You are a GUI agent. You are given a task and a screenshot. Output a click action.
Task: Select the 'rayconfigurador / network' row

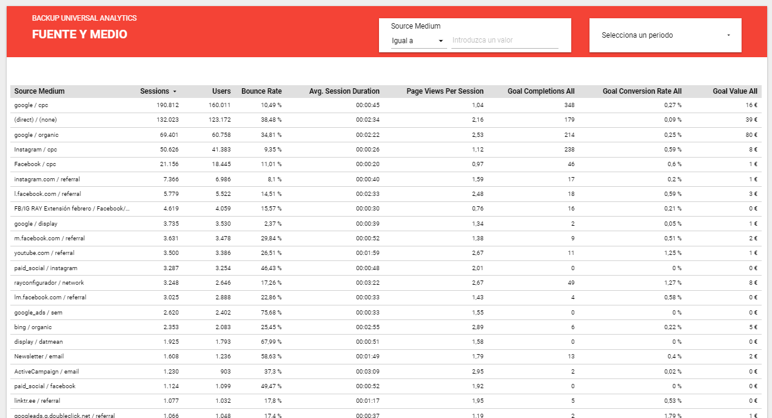click(x=386, y=282)
